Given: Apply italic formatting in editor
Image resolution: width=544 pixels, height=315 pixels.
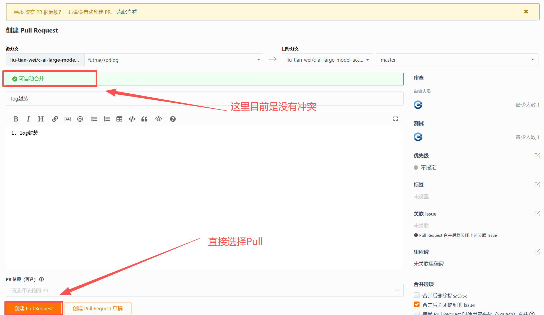Looking at the screenshot, I should click(28, 119).
